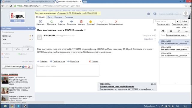192x108 pixels.
Task: Click Переслать link below message
Action: [75, 61]
